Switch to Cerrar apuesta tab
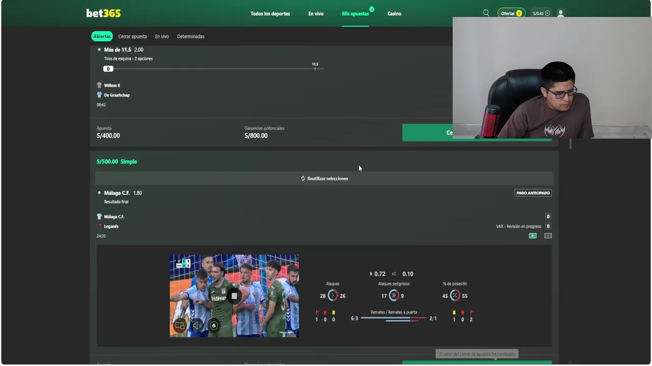 point(132,37)
